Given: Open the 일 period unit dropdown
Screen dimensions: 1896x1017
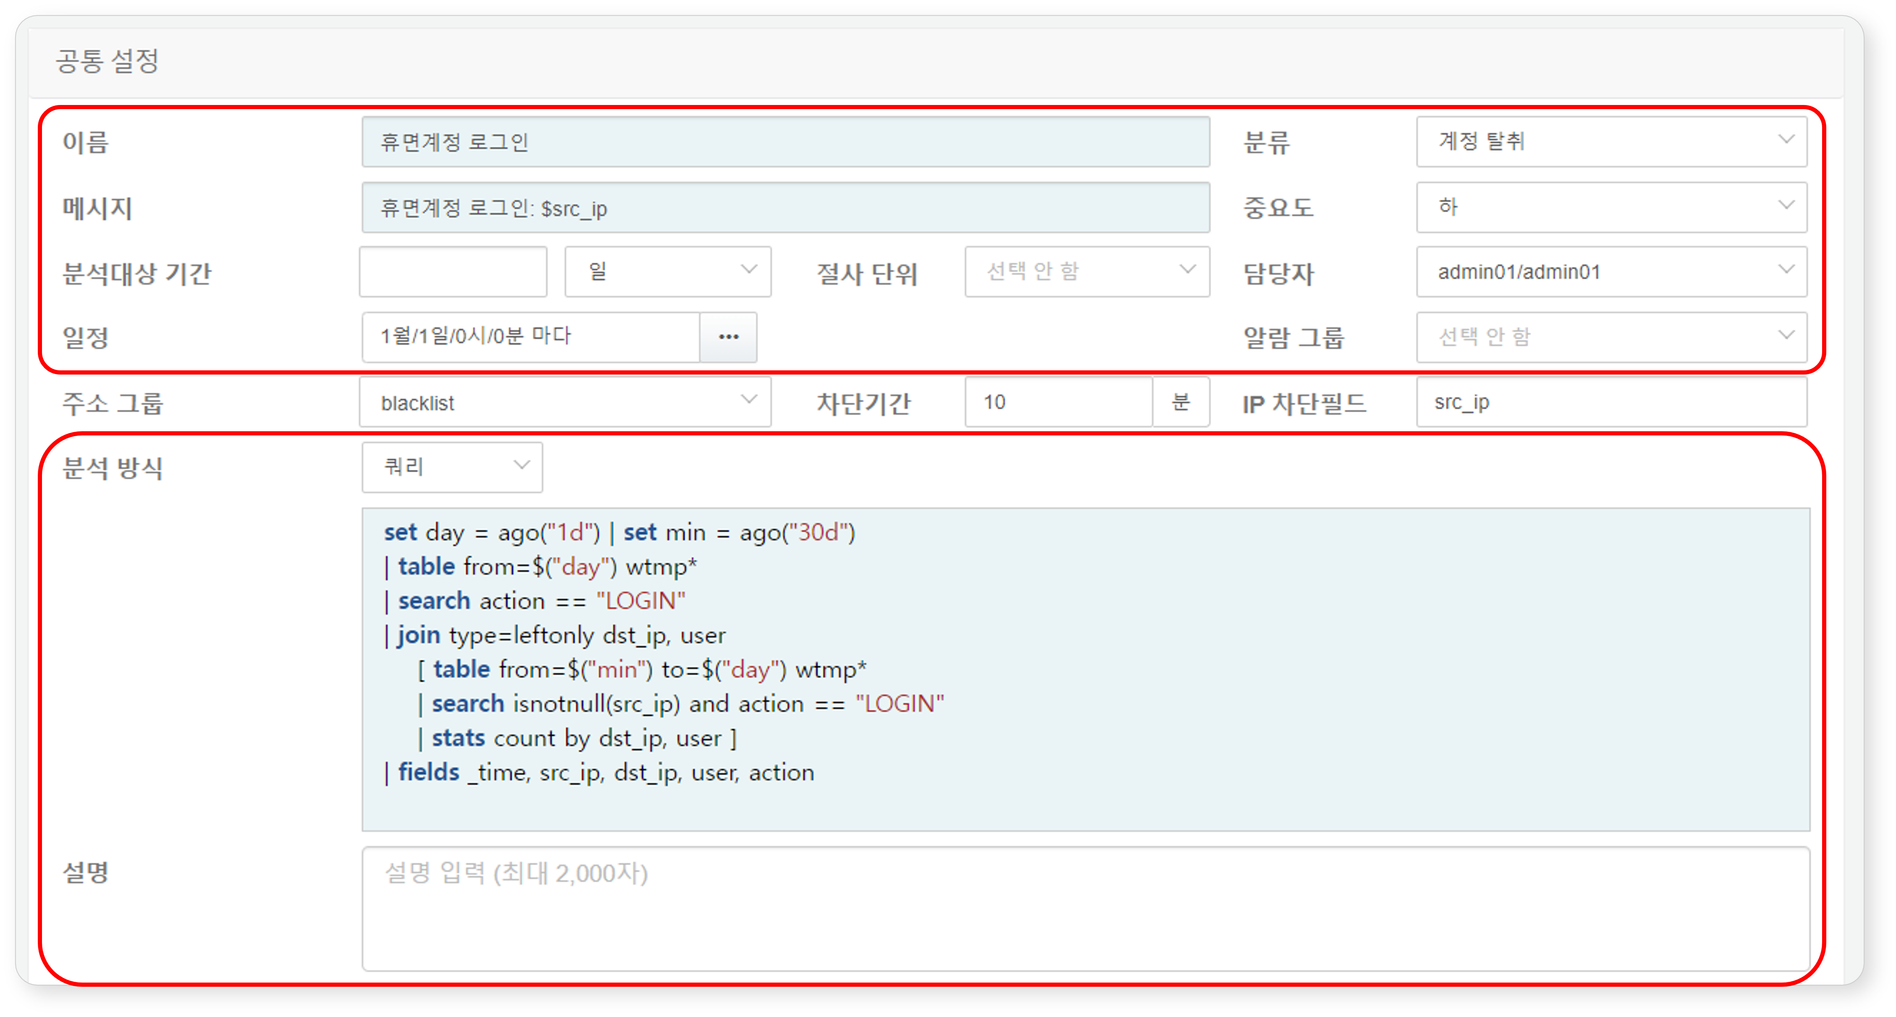Looking at the screenshot, I should point(668,272).
